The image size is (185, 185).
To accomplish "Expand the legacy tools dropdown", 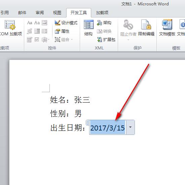I will coord(45,40).
